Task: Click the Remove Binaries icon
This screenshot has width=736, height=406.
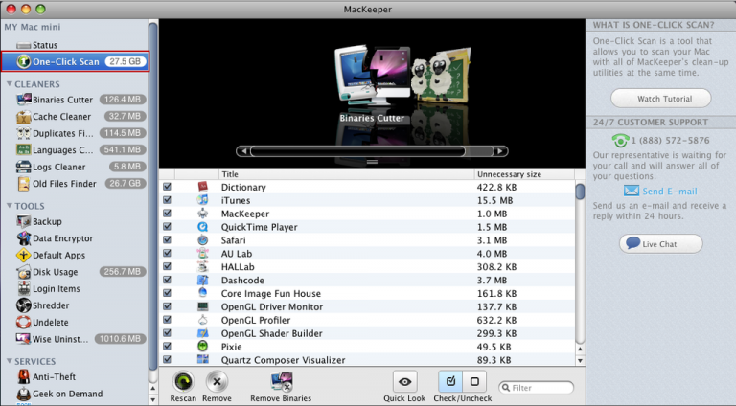Action: [282, 381]
